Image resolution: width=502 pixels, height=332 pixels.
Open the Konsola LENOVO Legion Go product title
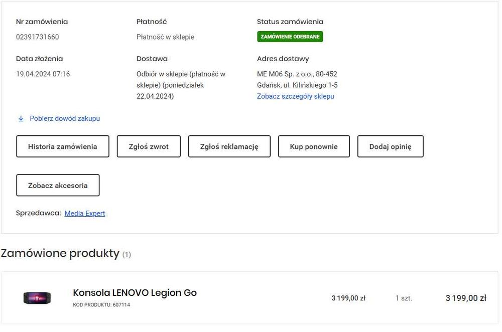click(x=135, y=293)
